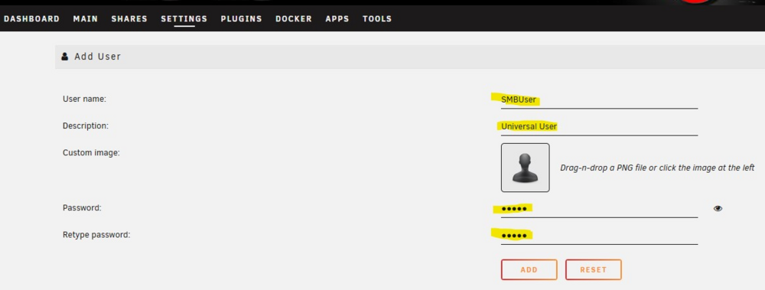Switch to the Docker tab
The width and height of the screenshot is (765, 290).
293,19
